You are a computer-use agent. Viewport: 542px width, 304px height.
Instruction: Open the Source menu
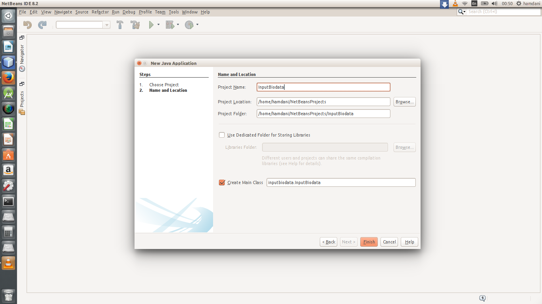(82, 12)
